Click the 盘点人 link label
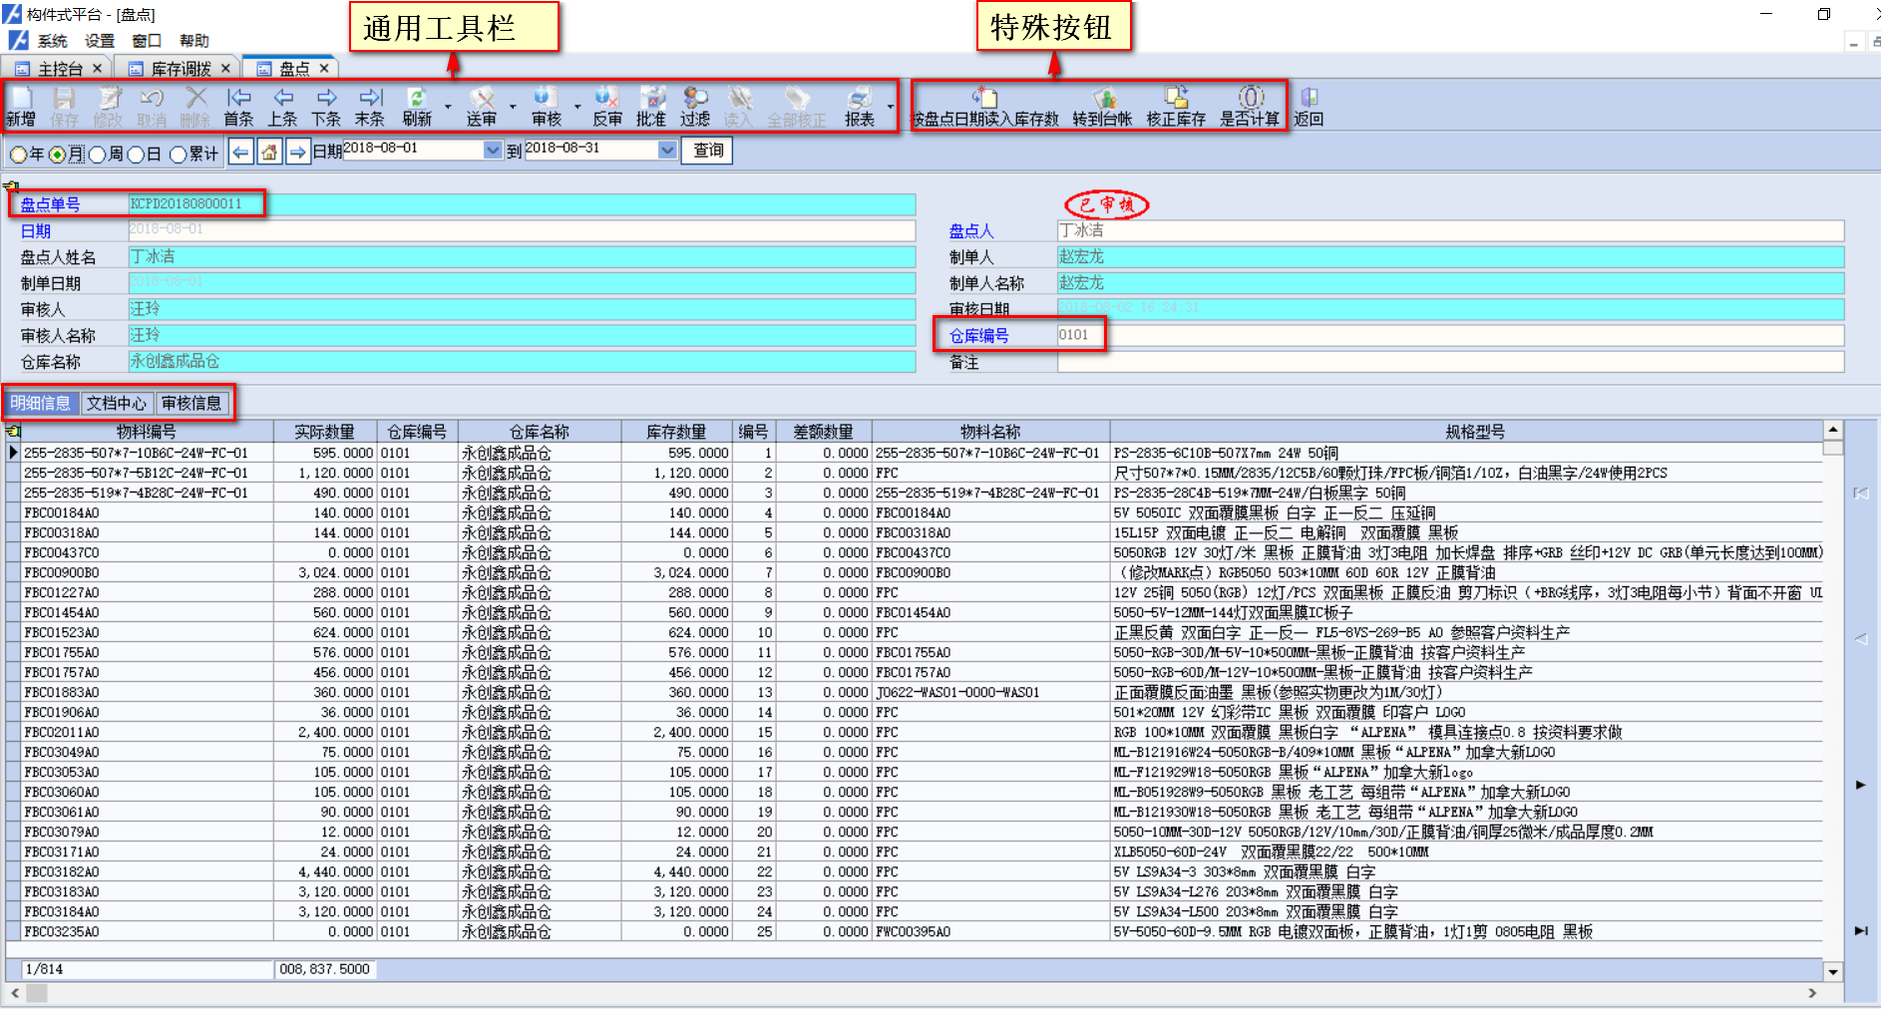This screenshot has width=1881, height=1009. 970,231
